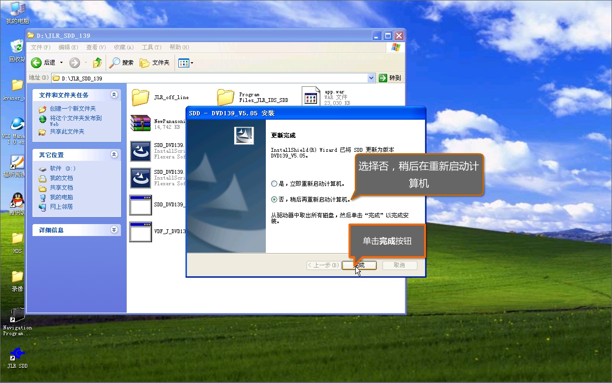The image size is (612, 383).
Task: Open the 文件(F) menu
Action: point(41,47)
